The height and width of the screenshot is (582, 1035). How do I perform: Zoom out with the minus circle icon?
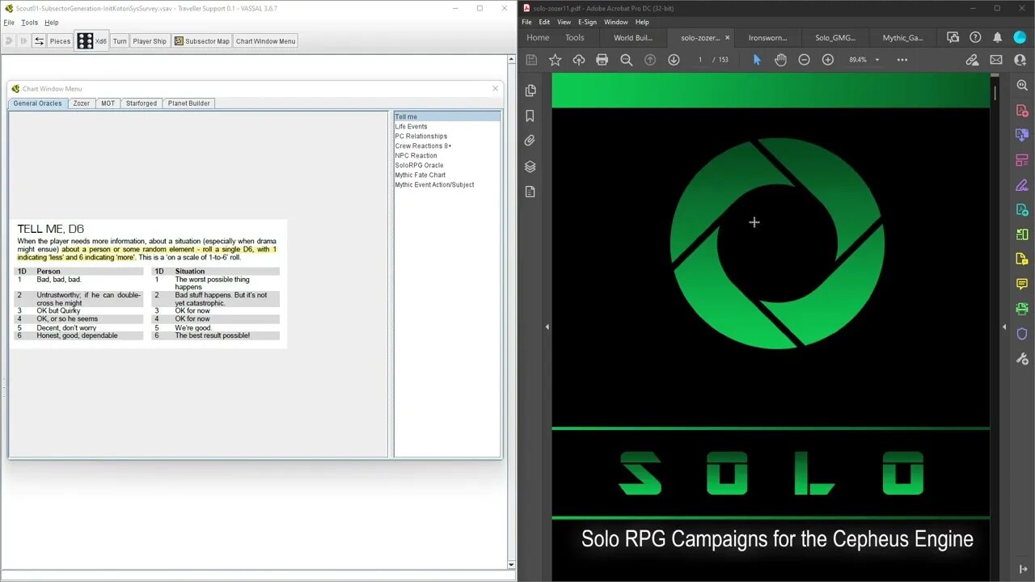tap(804, 60)
